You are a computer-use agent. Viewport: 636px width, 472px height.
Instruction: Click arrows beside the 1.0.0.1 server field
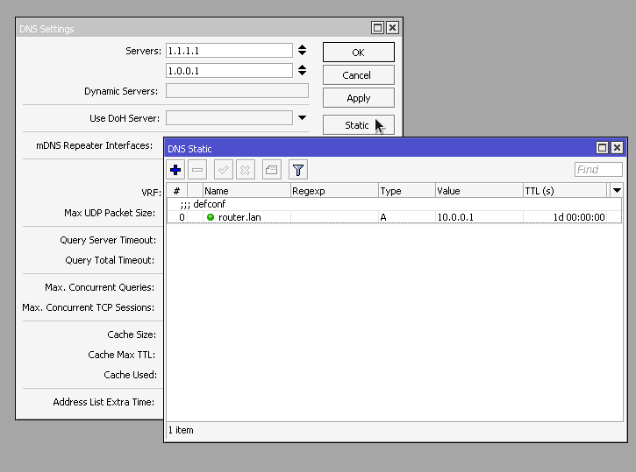(302, 71)
